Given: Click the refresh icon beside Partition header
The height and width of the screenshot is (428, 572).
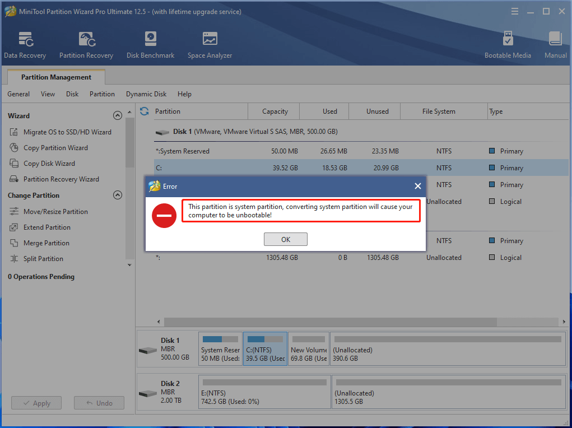Looking at the screenshot, I should pos(144,111).
